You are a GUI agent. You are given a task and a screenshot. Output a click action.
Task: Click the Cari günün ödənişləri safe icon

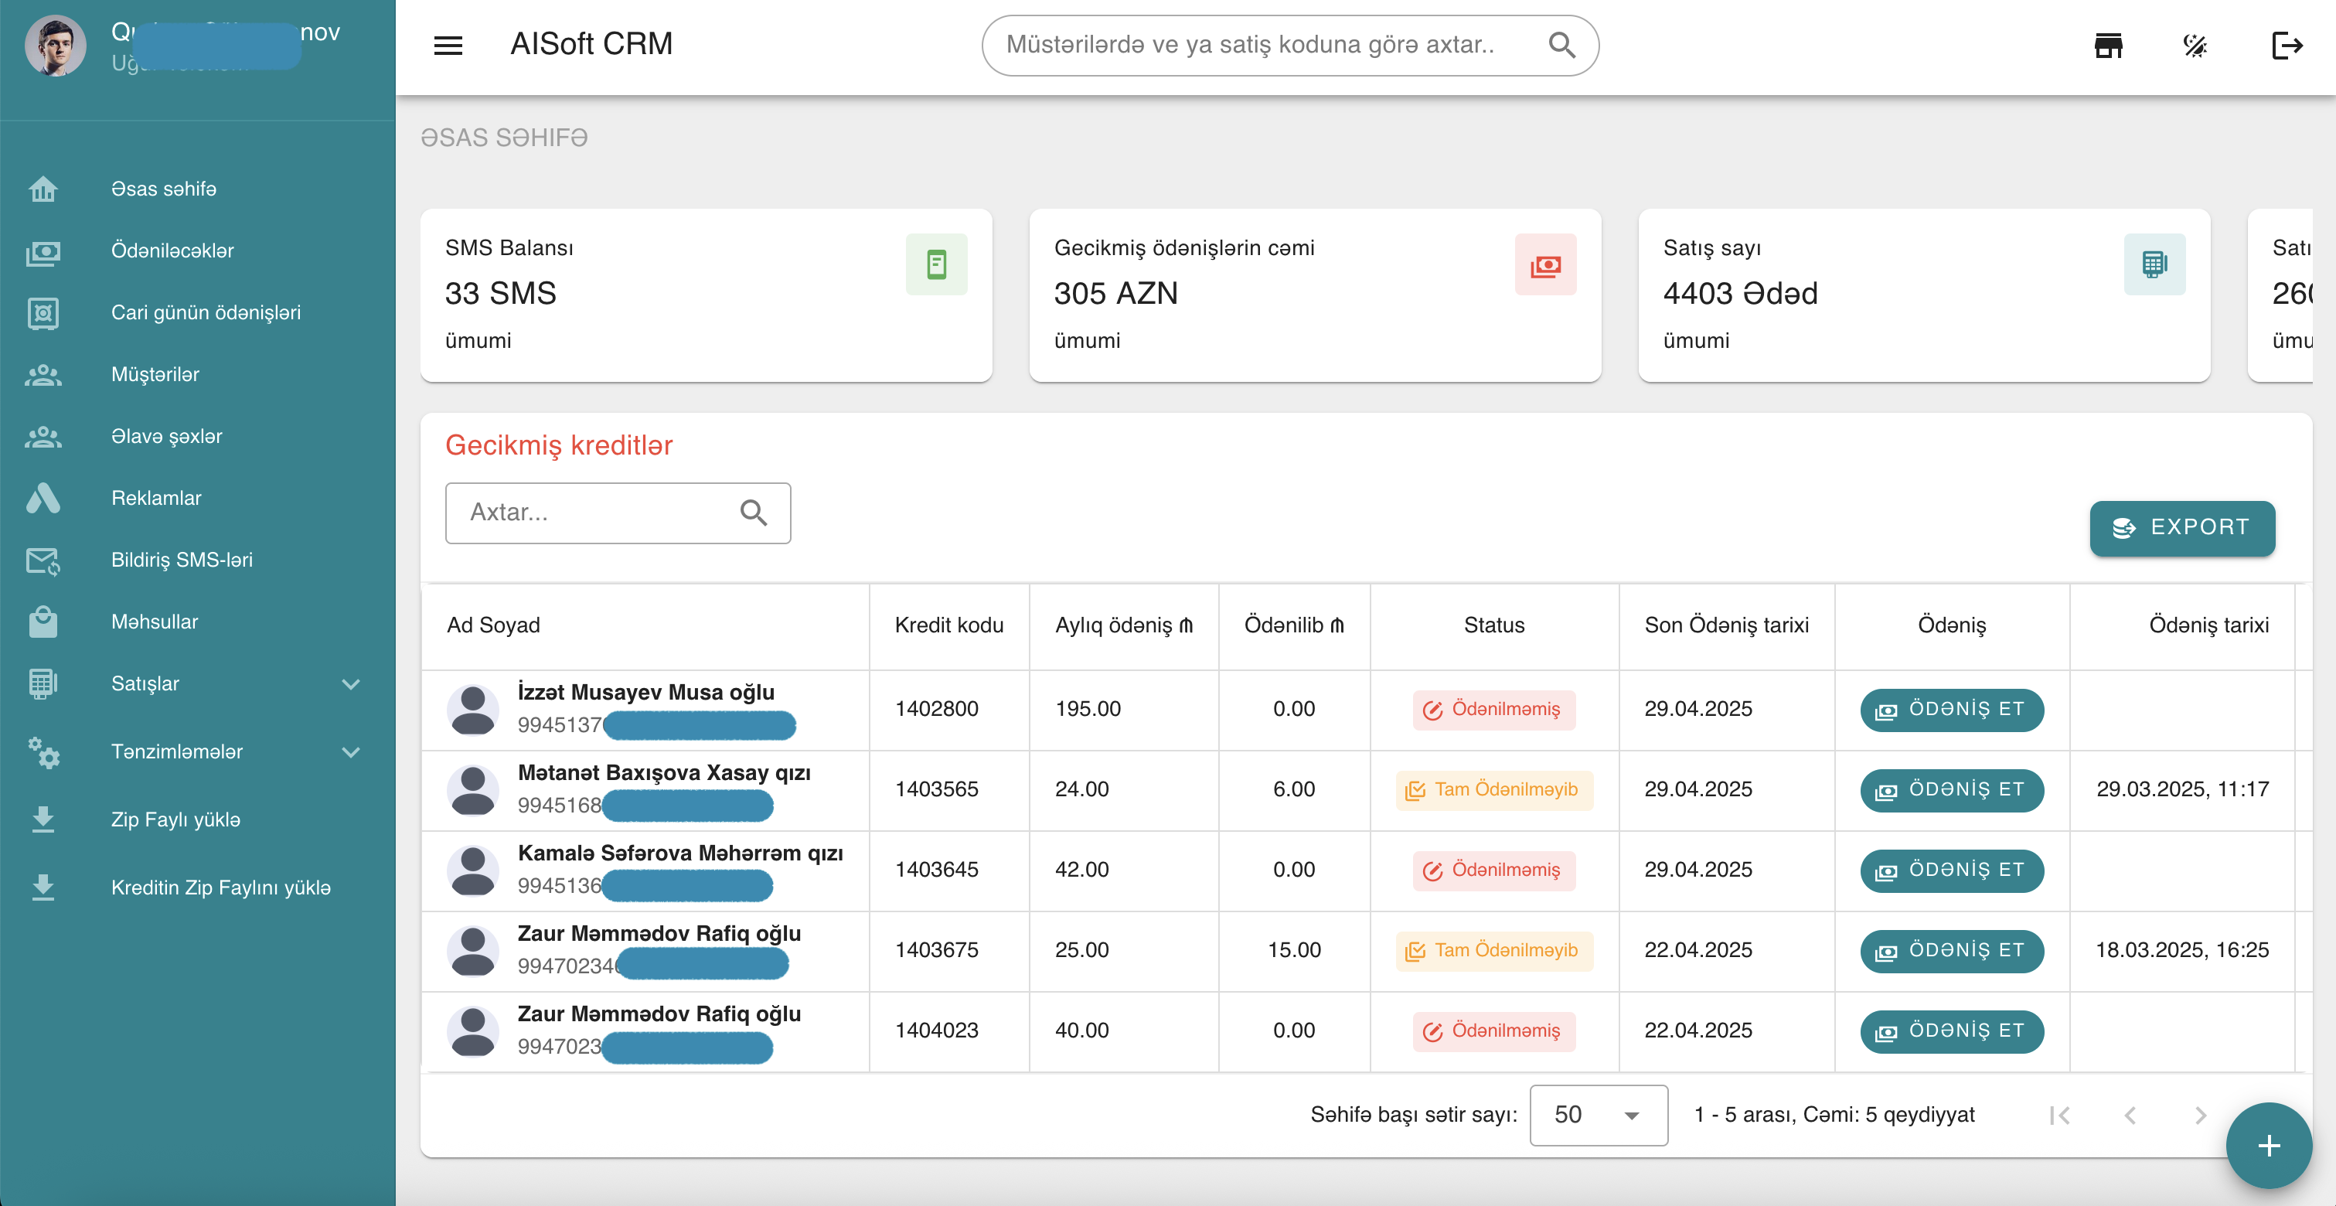coord(43,313)
